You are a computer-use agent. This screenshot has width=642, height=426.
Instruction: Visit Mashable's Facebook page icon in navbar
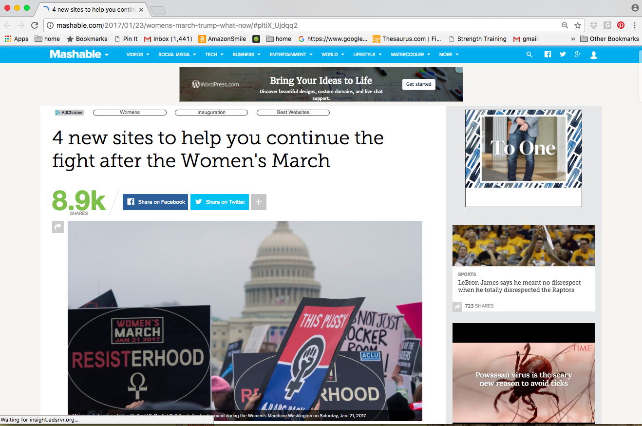(548, 55)
